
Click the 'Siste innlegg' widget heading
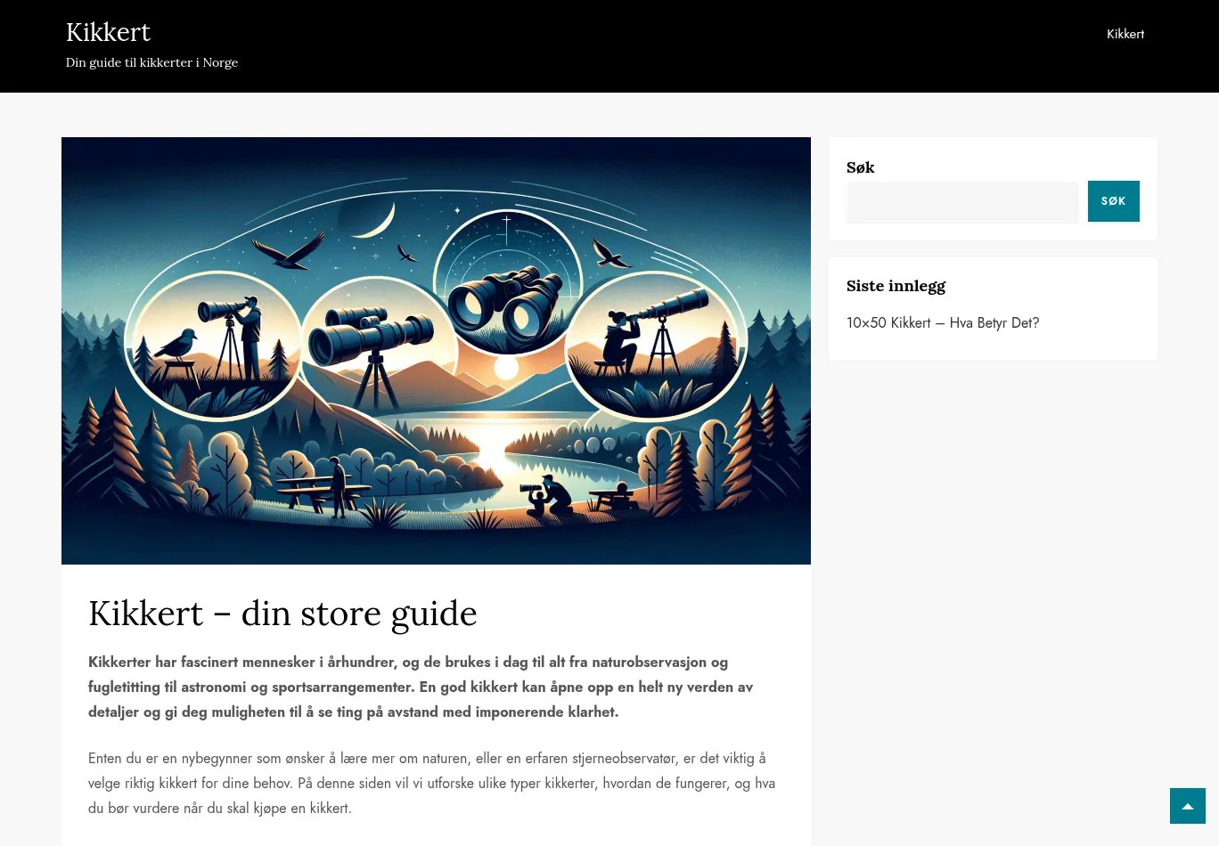895,286
